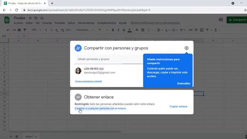Click LEXI REYES profile avatar
247x139 pixels.
78,71
